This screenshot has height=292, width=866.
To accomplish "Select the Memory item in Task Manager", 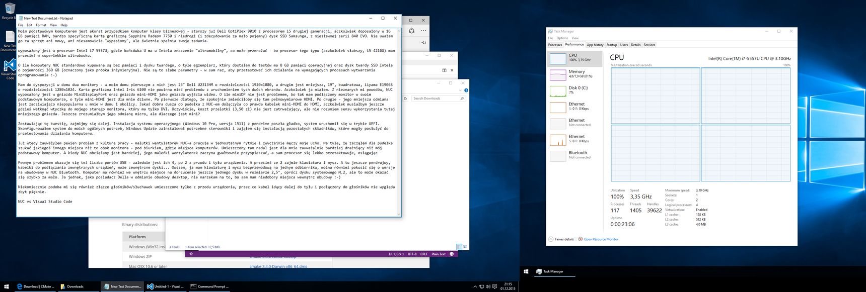I will (x=575, y=75).
